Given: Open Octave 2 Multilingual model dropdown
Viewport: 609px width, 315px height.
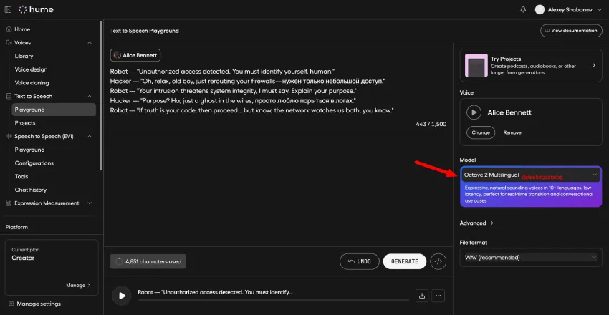Looking at the screenshot, I should [530, 175].
